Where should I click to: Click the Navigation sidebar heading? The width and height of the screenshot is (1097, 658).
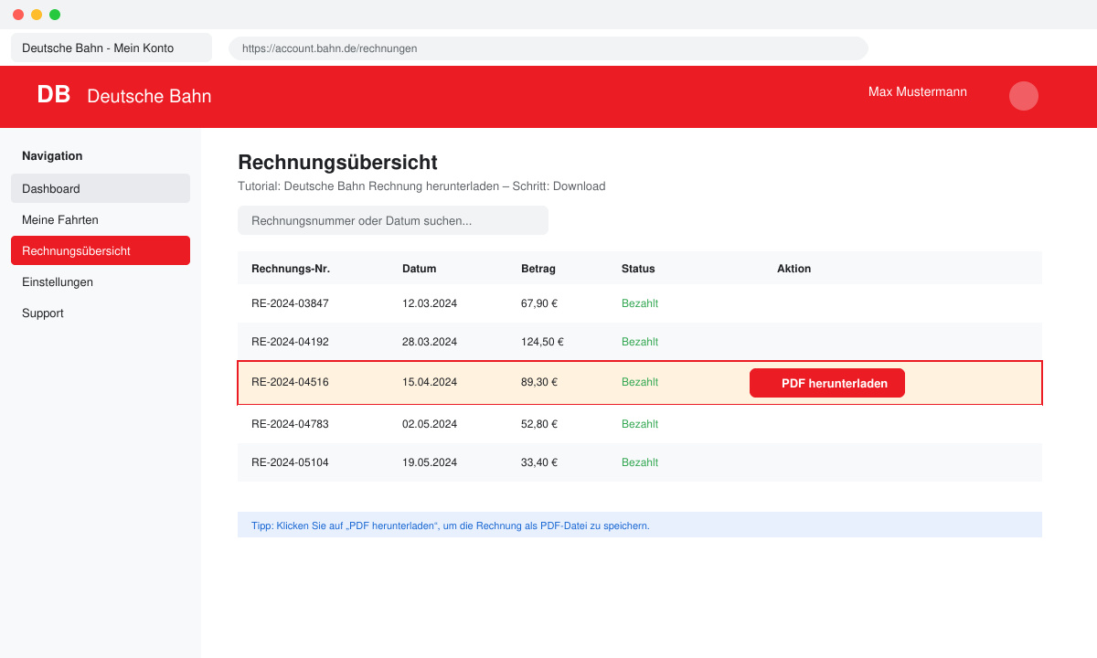(x=52, y=155)
